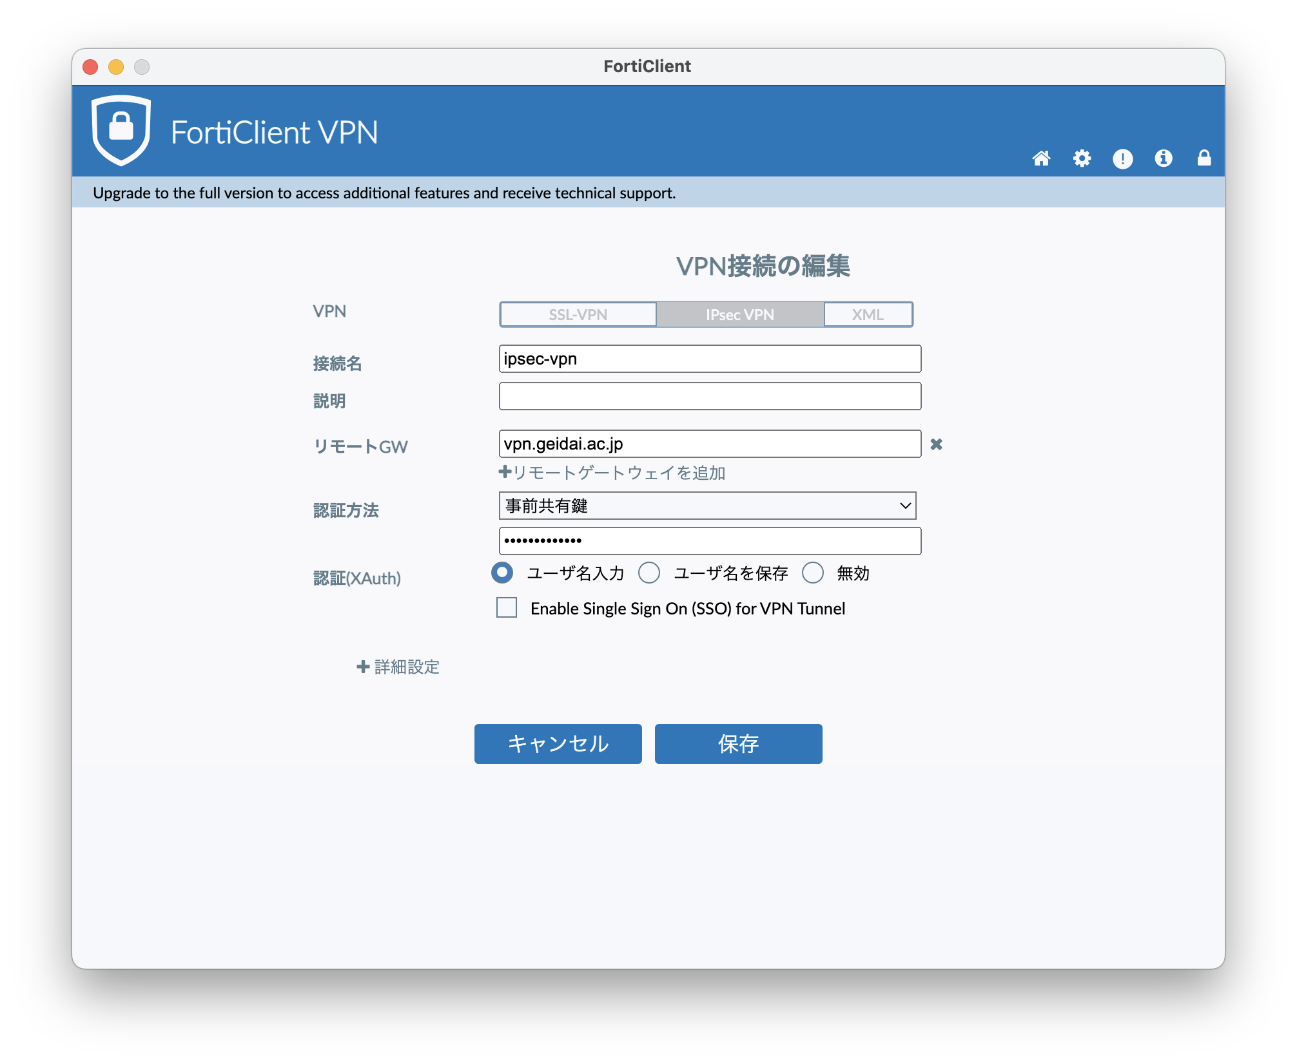Click the FortiClient shield logo
Screen dimensions: 1297x1064
(121, 130)
